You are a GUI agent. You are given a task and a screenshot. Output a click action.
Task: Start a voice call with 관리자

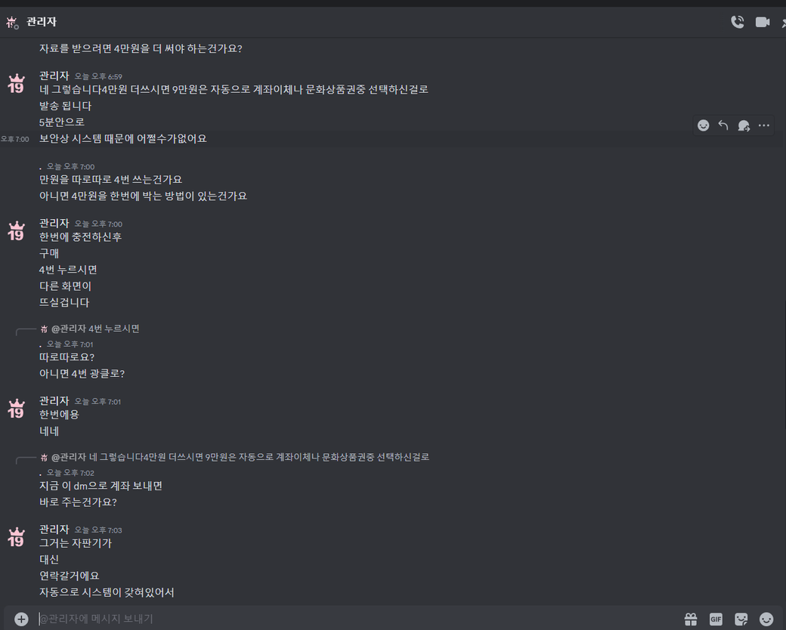[738, 22]
